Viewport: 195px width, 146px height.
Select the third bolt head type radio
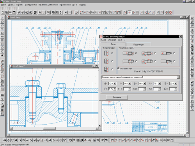[x=112, y=69]
